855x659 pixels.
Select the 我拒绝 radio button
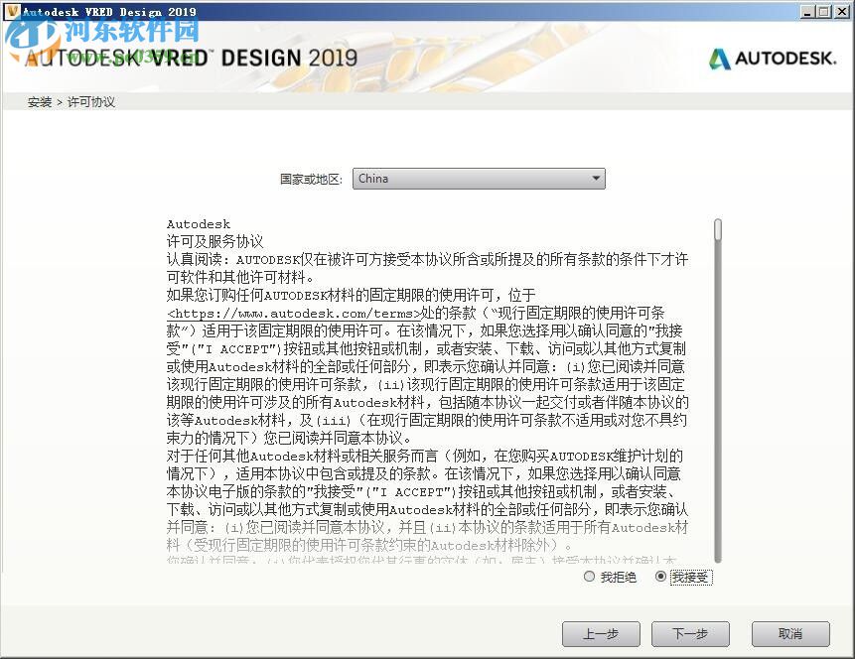(589, 577)
